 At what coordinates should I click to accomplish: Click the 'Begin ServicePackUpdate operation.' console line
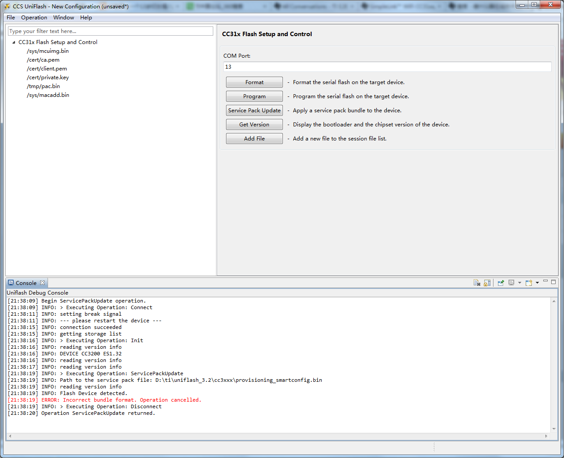pos(77,301)
